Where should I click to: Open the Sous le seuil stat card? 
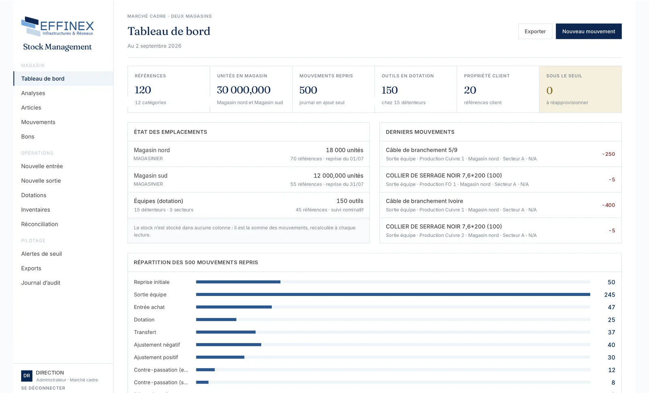[580, 89]
